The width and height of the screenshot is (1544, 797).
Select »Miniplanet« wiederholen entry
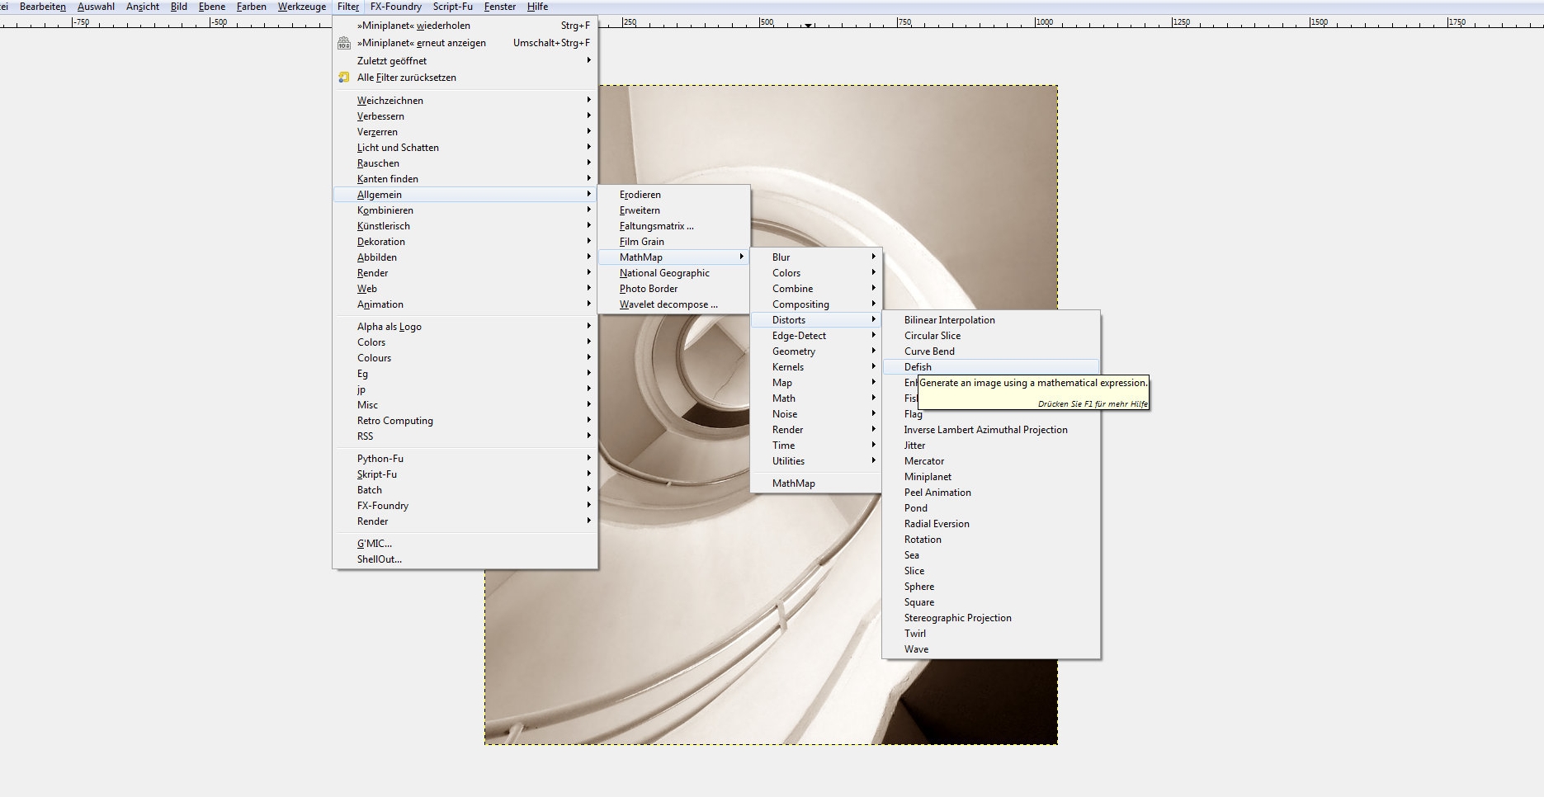(x=413, y=26)
